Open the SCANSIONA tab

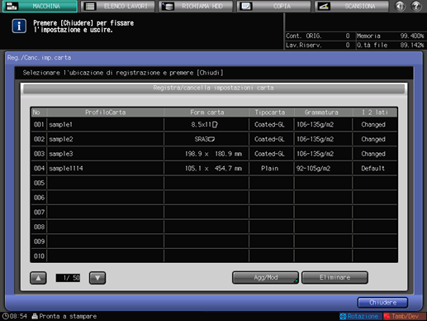352,6
